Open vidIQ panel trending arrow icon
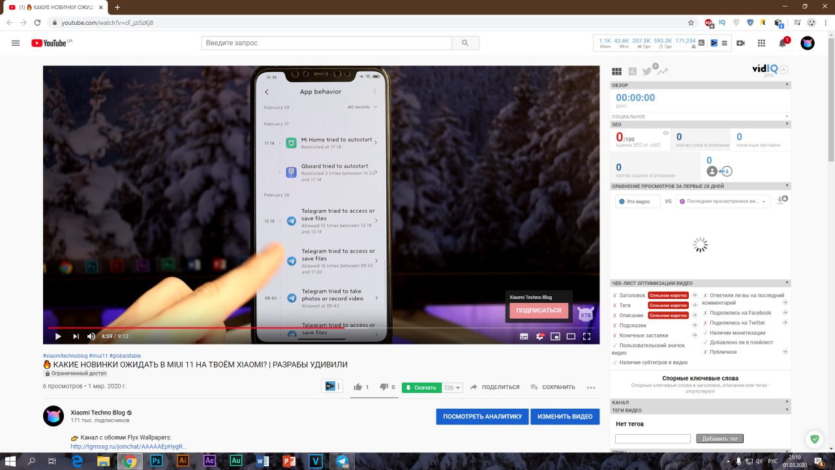Screen dimensions: 835x470 click(663, 71)
